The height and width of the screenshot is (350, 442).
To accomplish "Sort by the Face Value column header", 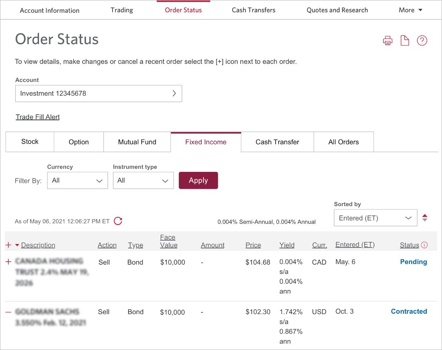I will (169, 241).
